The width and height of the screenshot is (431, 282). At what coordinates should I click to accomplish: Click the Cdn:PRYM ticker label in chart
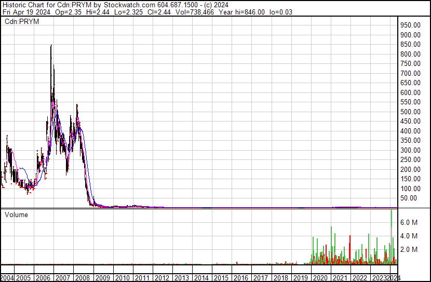tap(19, 21)
